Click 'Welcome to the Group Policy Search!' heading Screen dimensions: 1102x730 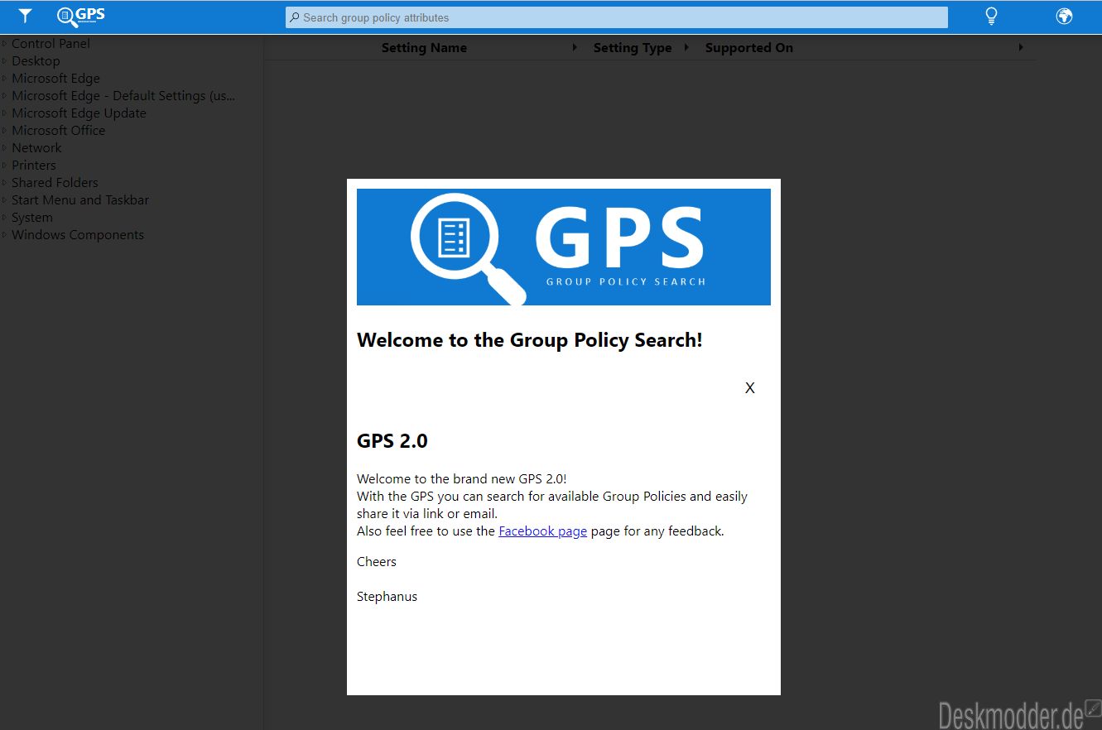[530, 340]
